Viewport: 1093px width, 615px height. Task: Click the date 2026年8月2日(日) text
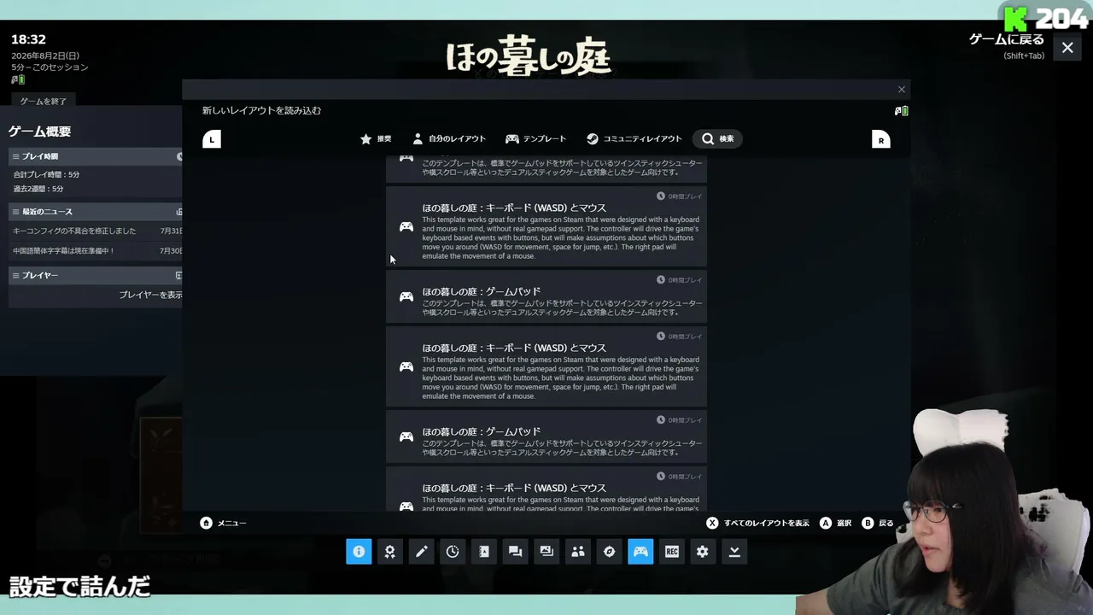tap(45, 56)
